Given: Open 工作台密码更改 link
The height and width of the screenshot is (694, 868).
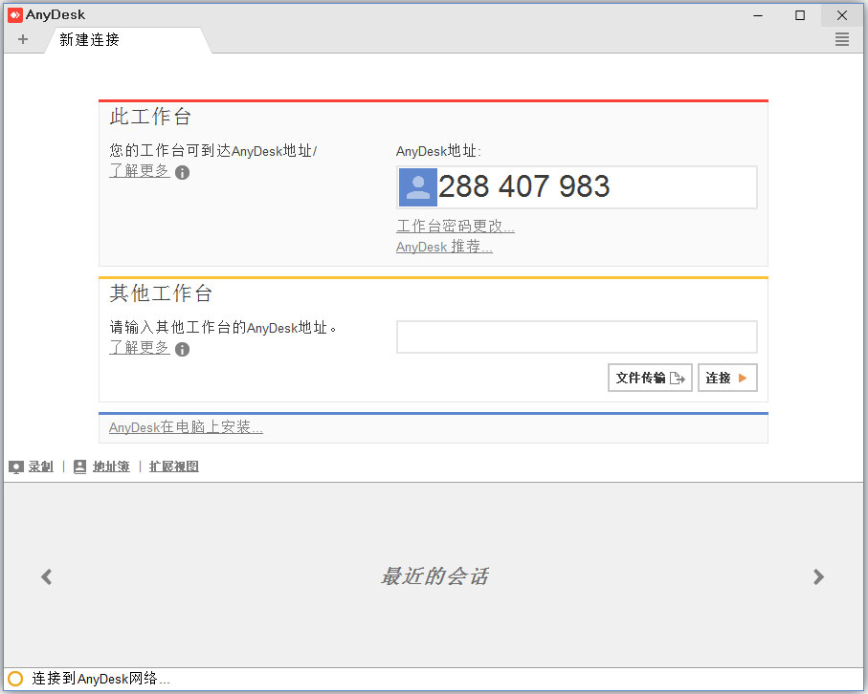Looking at the screenshot, I should pyautogui.click(x=455, y=227).
